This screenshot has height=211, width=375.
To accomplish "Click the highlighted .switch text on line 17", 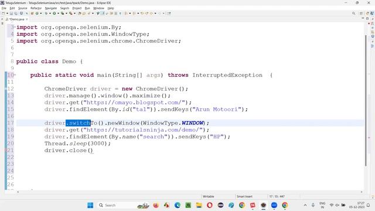I will pyautogui.click(x=78, y=123).
